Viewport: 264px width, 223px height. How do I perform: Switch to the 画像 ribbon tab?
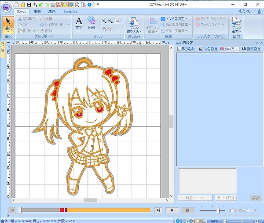(x=37, y=11)
